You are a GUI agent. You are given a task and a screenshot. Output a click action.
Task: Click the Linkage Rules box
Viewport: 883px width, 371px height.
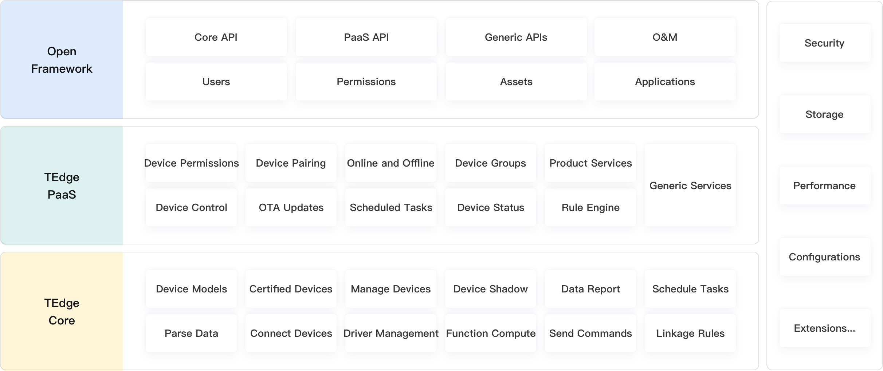pos(690,333)
